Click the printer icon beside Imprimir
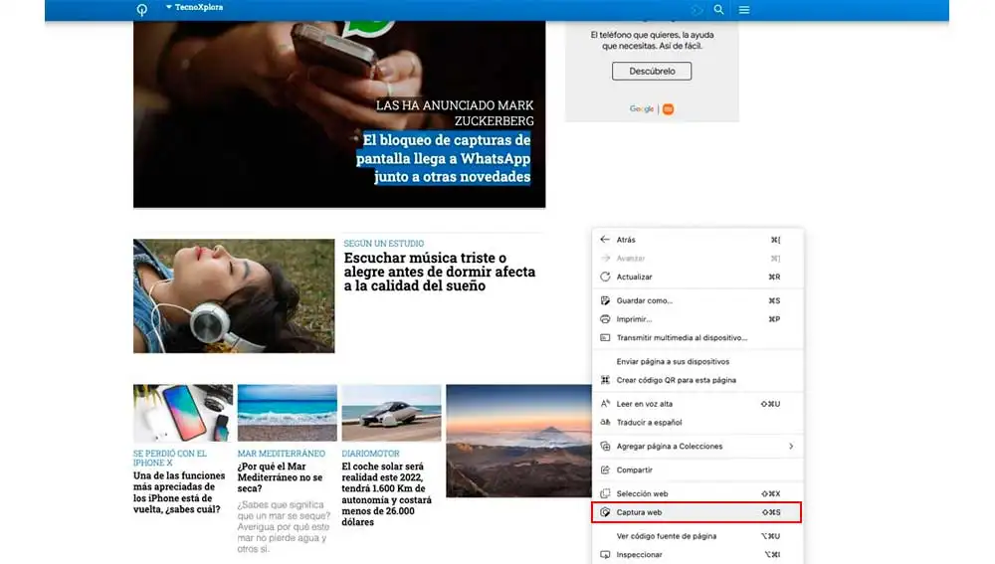 [605, 319]
